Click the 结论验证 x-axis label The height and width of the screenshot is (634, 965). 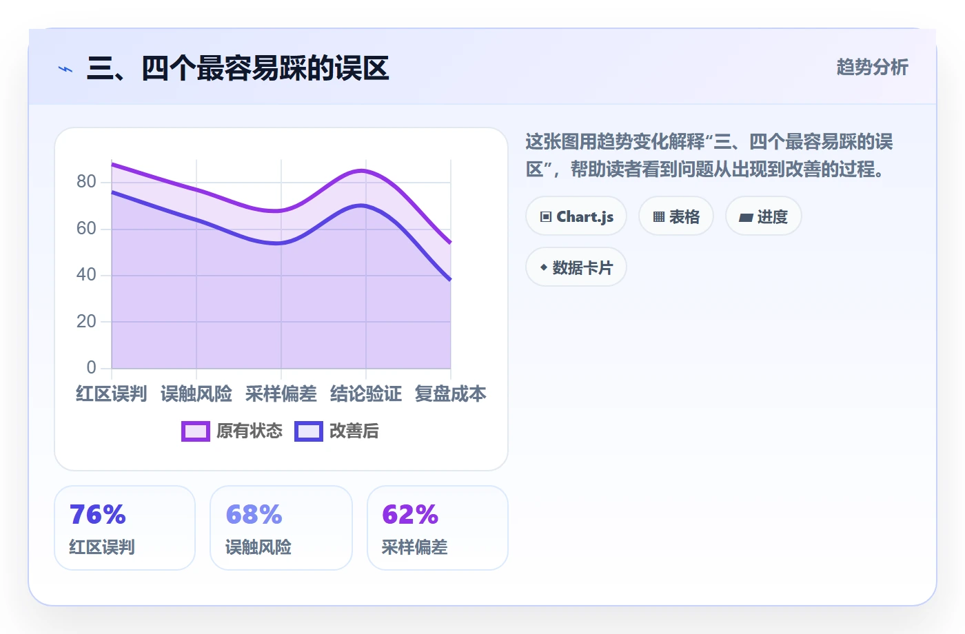coord(366,393)
